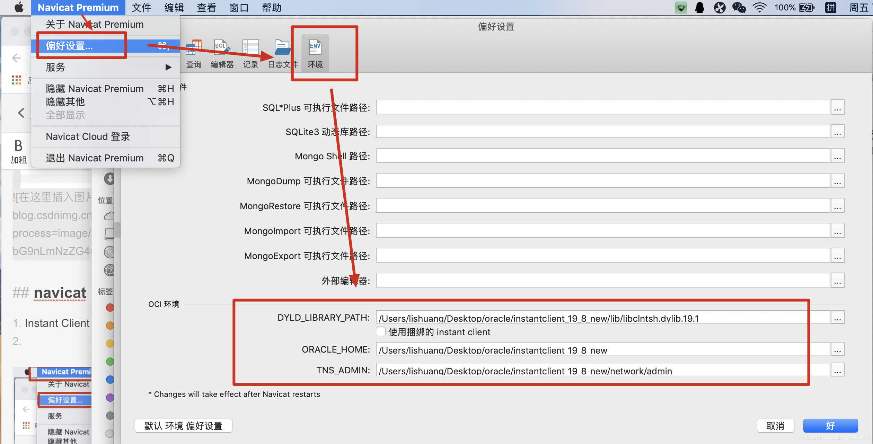Viewport: 873px width, 444px height.
Task: Click the red tag color dot
Action: [x=110, y=308]
